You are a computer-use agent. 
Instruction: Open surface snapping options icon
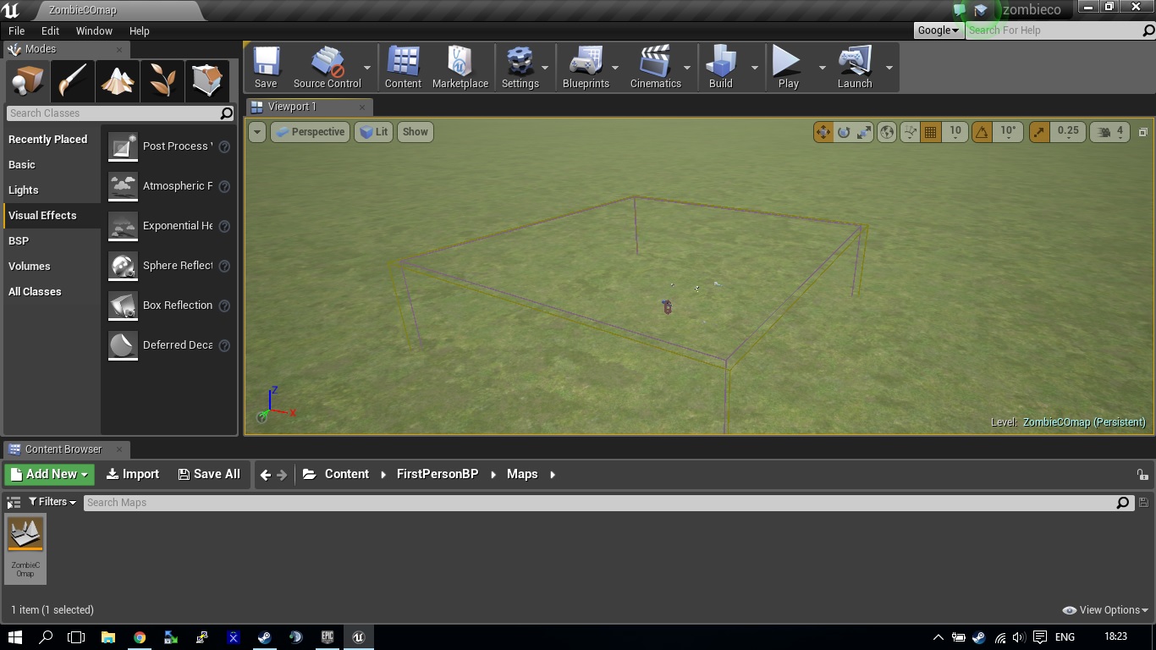click(910, 132)
